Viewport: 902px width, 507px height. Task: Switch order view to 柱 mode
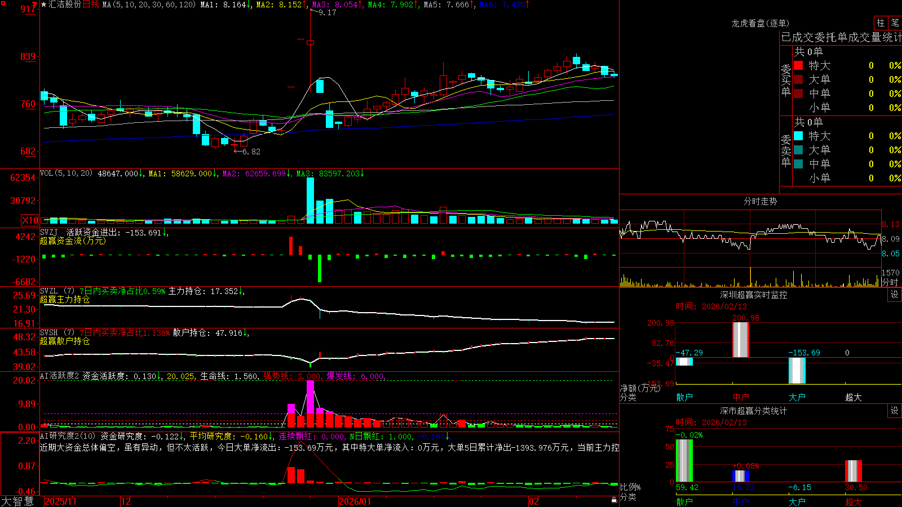click(881, 23)
